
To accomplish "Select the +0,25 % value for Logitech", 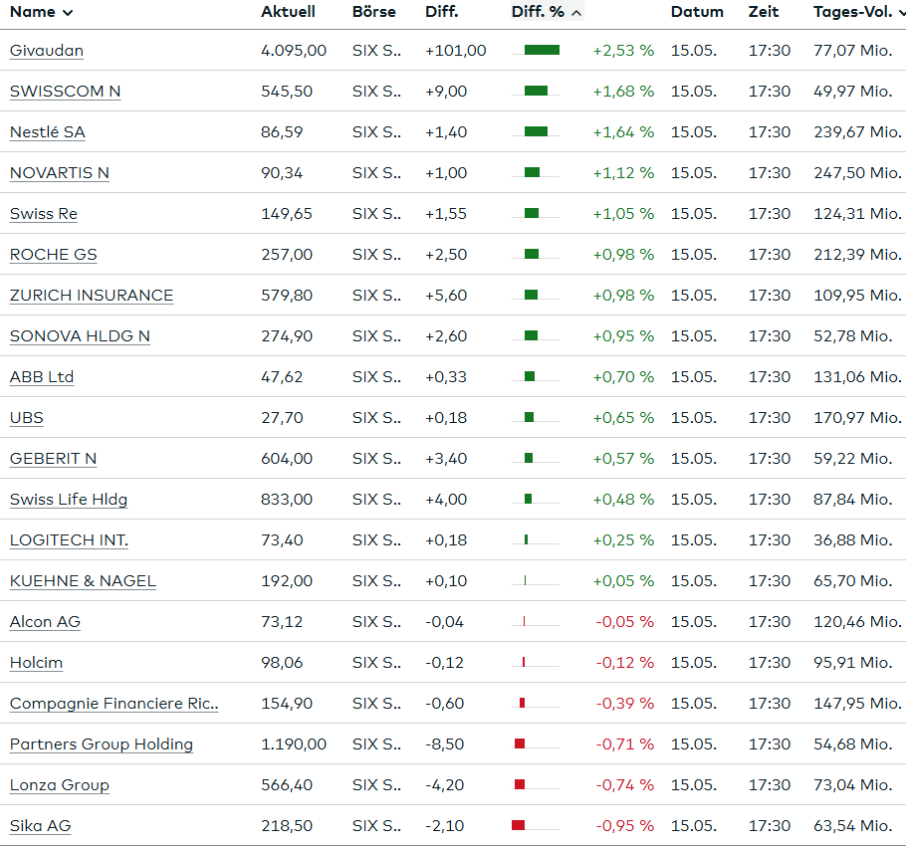I will point(623,540).
